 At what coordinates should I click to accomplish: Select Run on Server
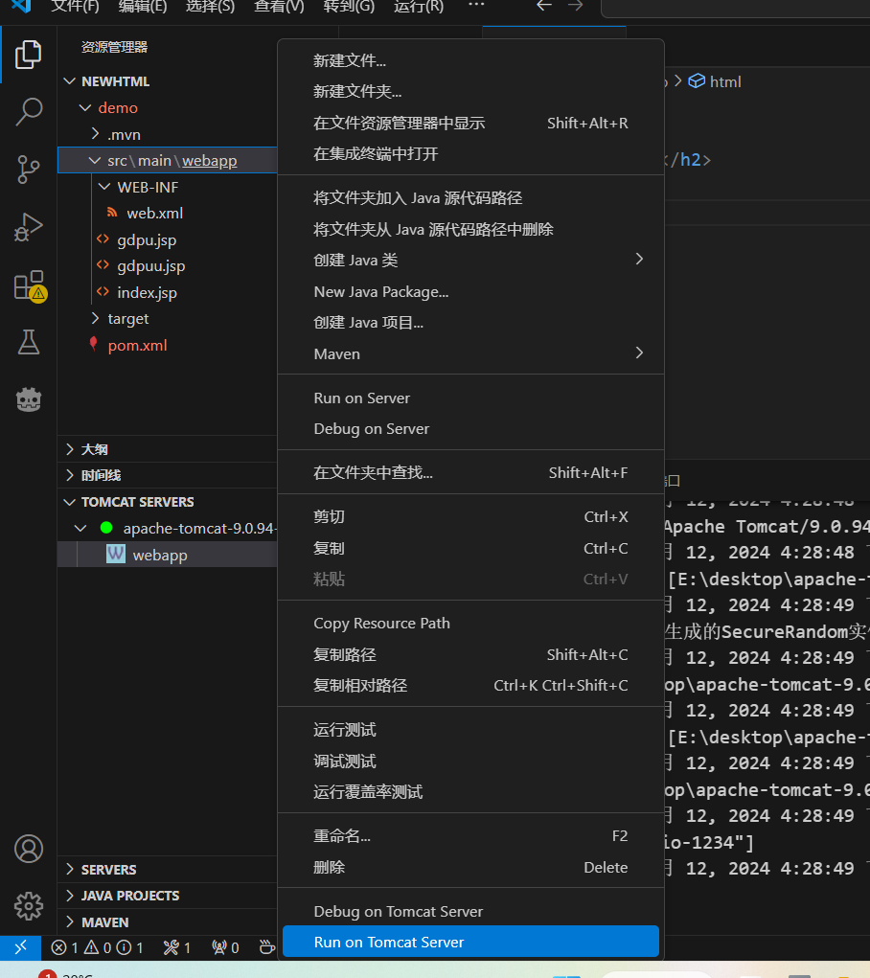[x=470, y=398]
